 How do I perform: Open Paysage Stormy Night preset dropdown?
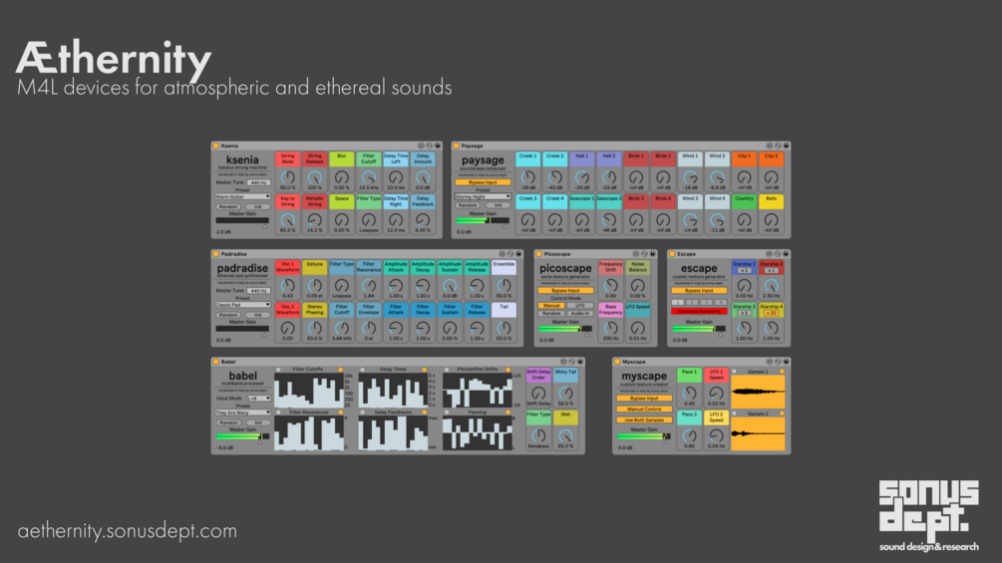pyautogui.click(x=483, y=197)
